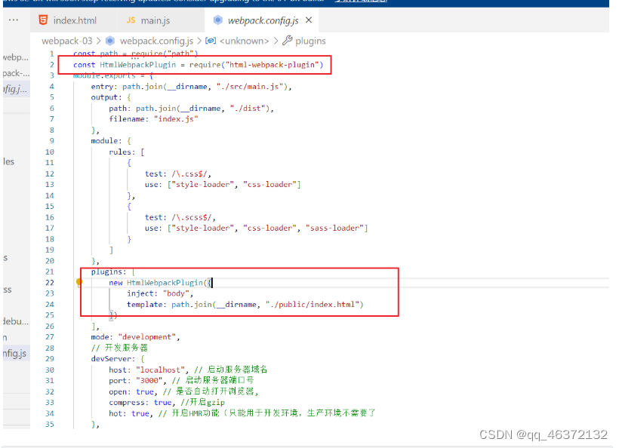Click line number 2 in the gutter
The width and height of the screenshot is (619, 448).
(52, 65)
